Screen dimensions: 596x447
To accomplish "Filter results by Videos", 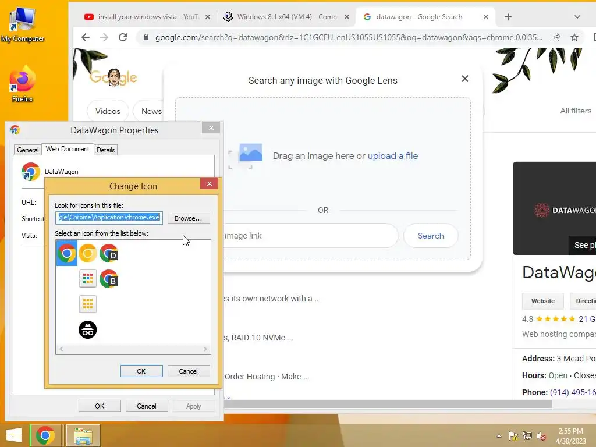I will pyautogui.click(x=108, y=111).
